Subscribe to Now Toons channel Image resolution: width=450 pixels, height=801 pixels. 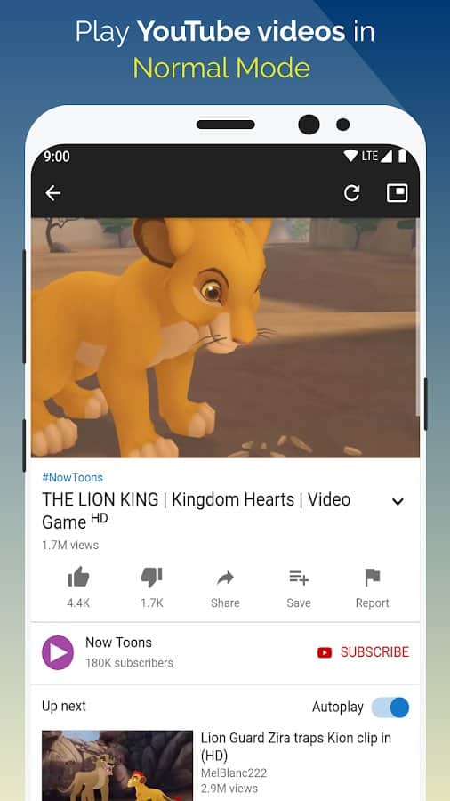point(363,652)
